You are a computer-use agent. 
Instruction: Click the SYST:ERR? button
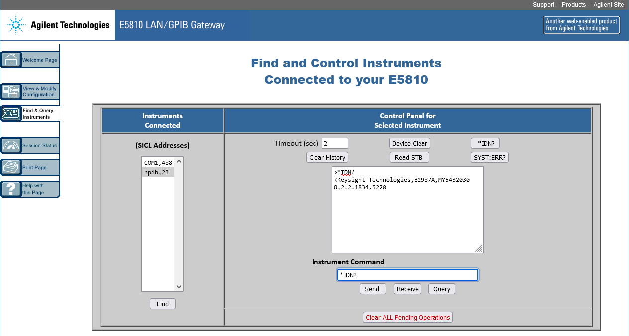(x=490, y=157)
